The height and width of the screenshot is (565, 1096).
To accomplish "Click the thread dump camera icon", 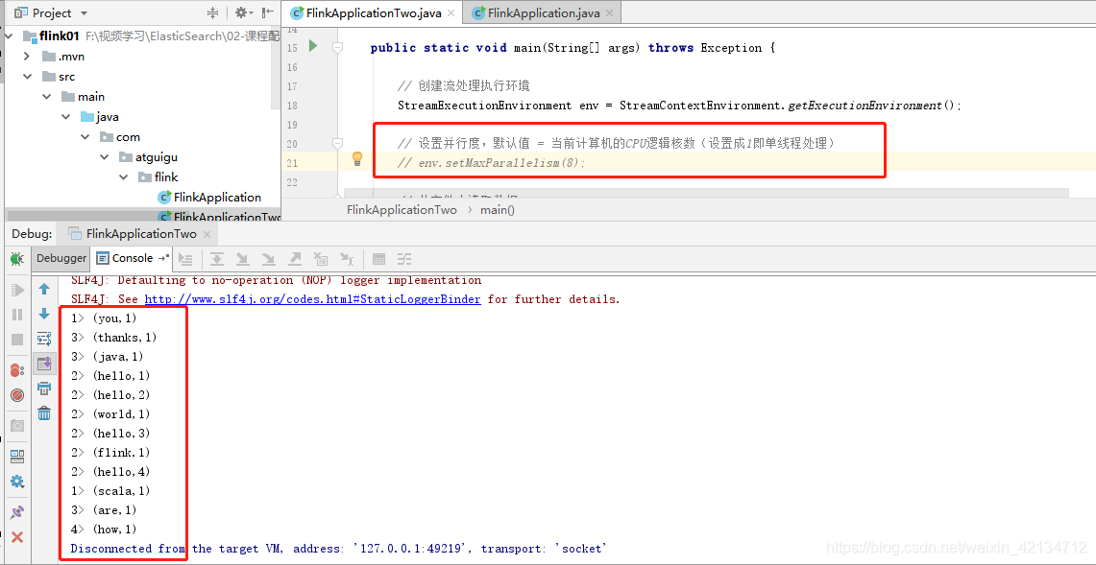I will tap(17, 425).
